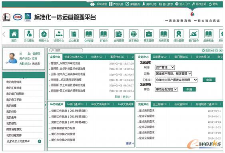
Task: Switch to 发文传阅 tab in 发起中心 panel
Action: click(203, 57)
